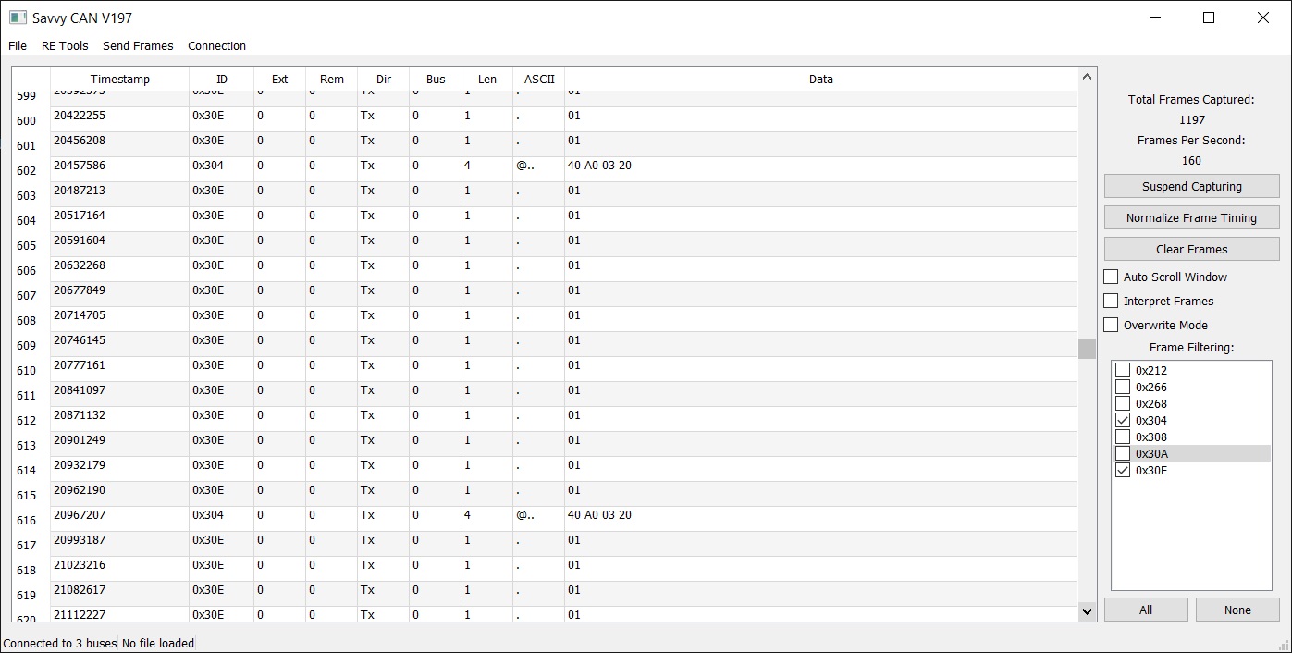Click the Savvy CAN app icon in title bar

tap(18, 18)
